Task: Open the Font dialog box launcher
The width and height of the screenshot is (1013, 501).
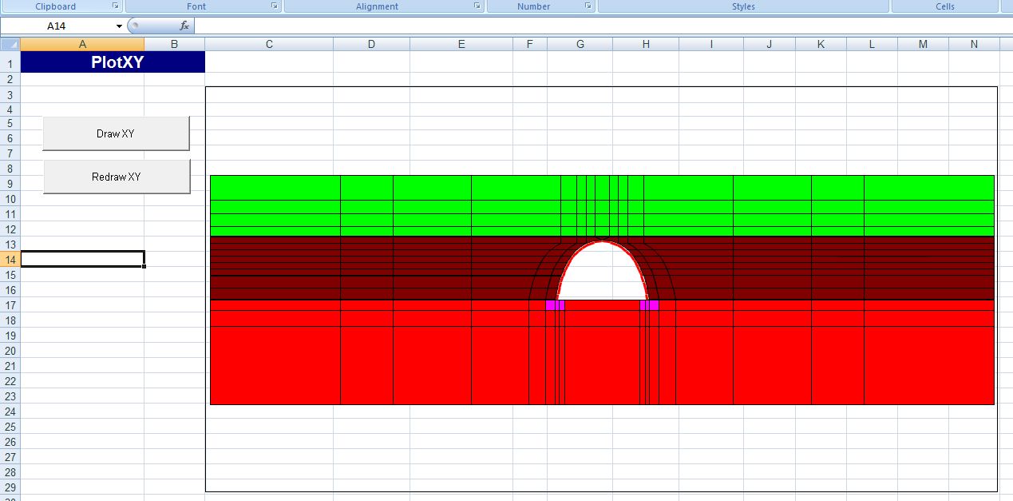Action: click(x=275, y=6)
